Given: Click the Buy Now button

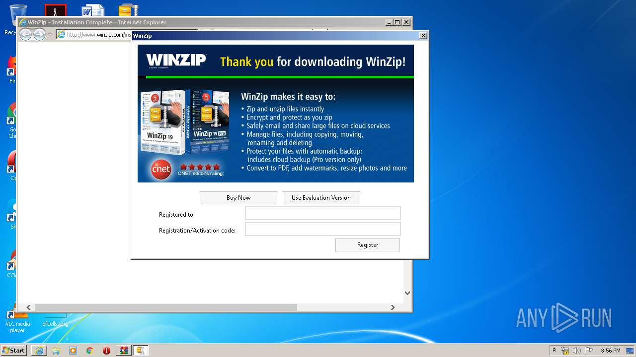Looking at the screenshot, I should (238, 198).
